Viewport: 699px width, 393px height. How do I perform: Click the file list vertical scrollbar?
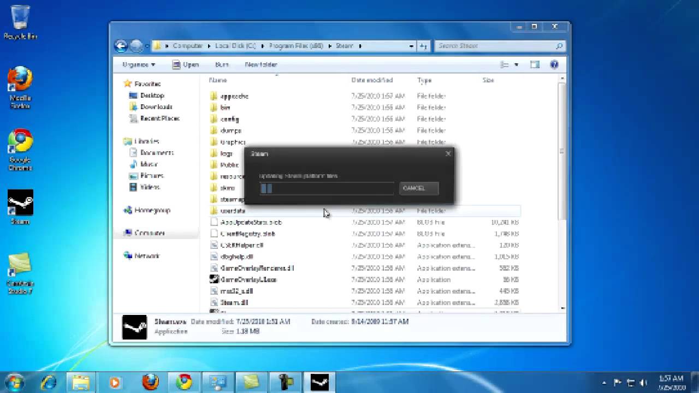point(561,150)
